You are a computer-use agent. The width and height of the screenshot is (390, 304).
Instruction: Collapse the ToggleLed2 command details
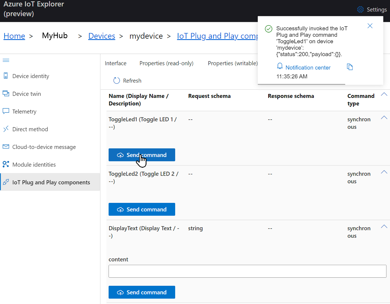pos(384,172)
